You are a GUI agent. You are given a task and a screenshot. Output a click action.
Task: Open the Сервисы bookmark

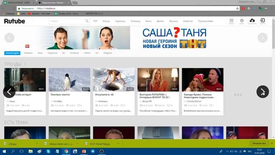click(x=9, y=13)
